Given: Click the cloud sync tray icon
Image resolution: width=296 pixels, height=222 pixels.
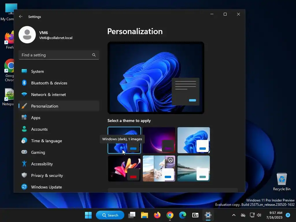Looking at the screenshot, I should (x=243, y=215).
